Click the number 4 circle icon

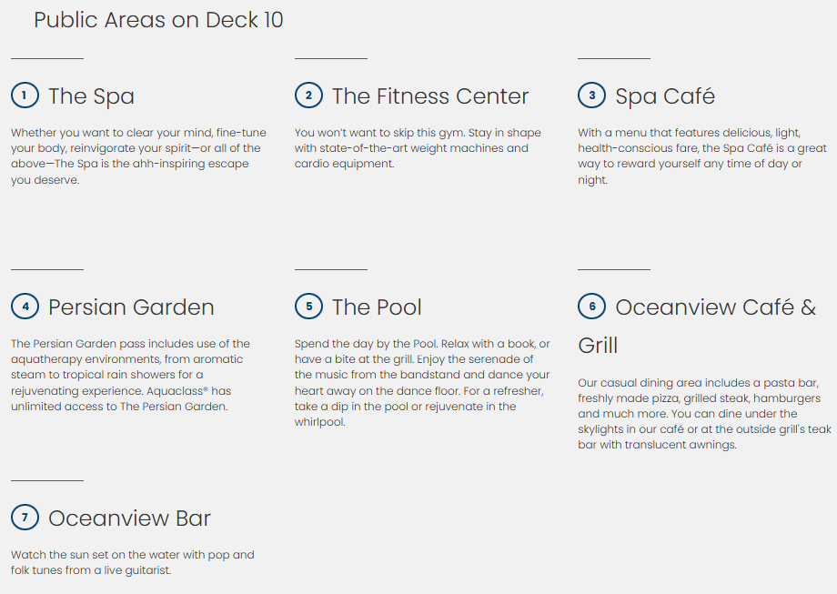pos(25,307)
